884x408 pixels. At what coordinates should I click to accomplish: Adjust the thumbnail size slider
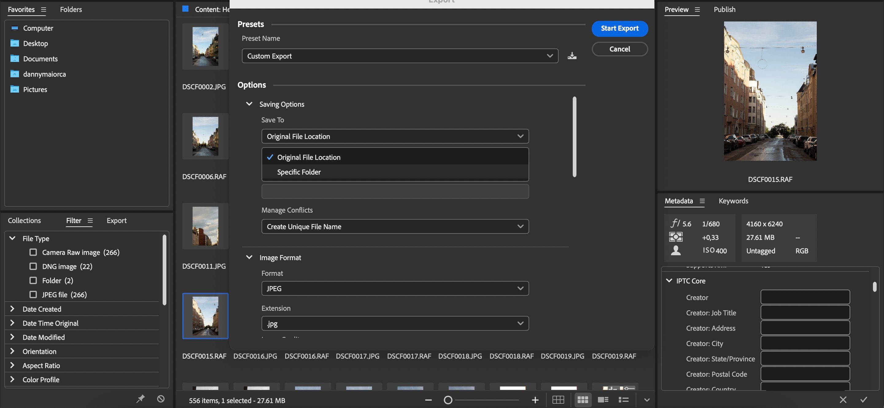(448, 400)
